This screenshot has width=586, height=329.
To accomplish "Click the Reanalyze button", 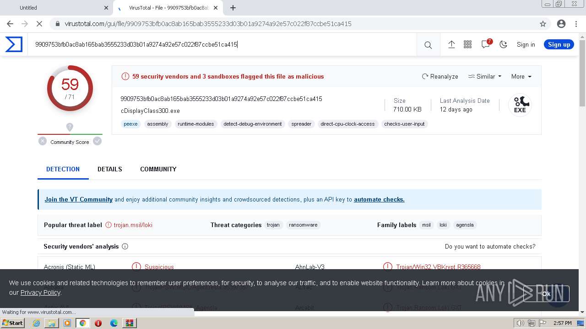I will 440,76.
